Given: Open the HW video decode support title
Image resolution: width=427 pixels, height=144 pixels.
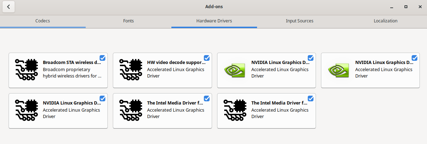Looking at the screenshot, I should click(176, 62).
